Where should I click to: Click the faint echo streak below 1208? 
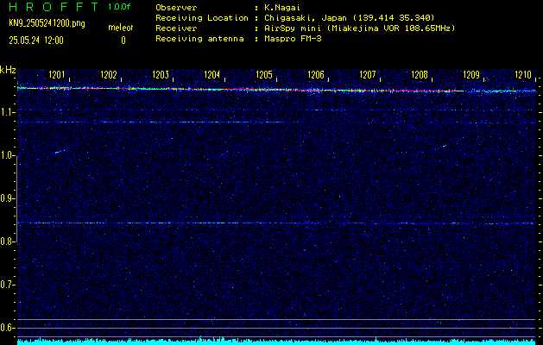[x=440, y=147]
